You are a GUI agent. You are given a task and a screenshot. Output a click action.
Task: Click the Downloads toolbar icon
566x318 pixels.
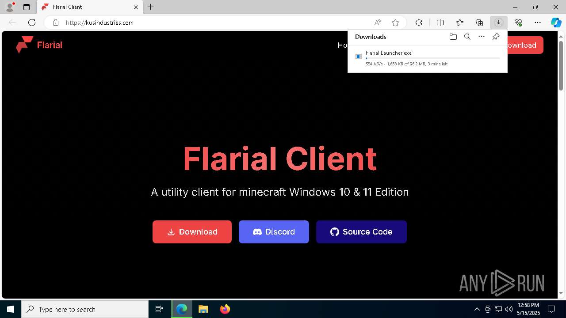[x=498, y=23]
